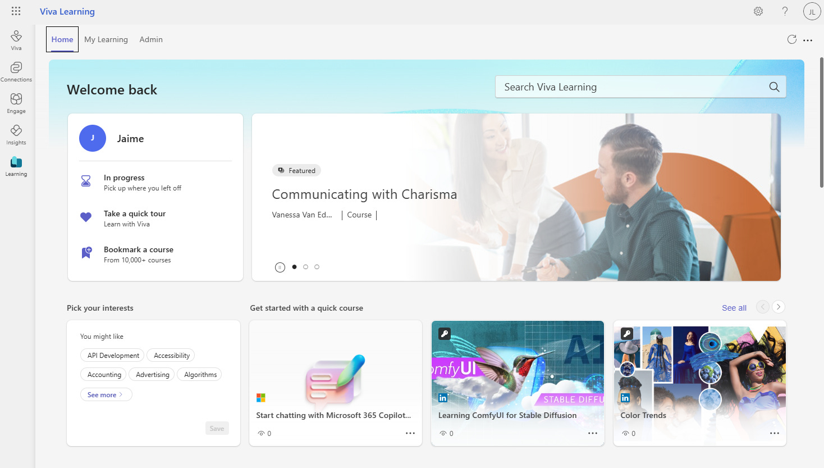Open In progress courses
The image size is (824, 468).
[x=155, y=182]
